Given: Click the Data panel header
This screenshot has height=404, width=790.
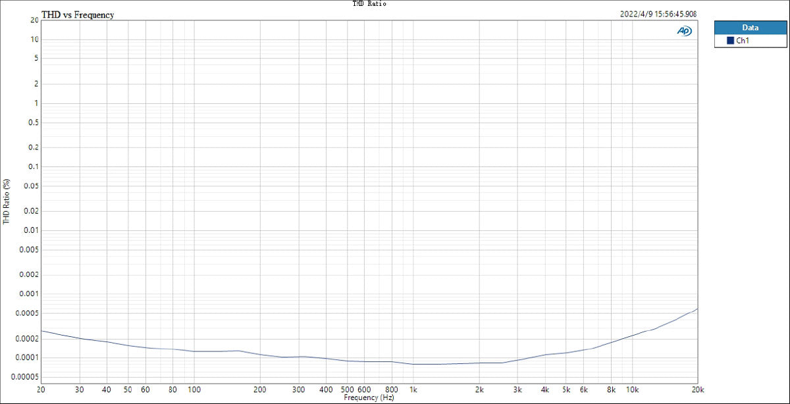Looking at the screenshot, I should (750, 28).
